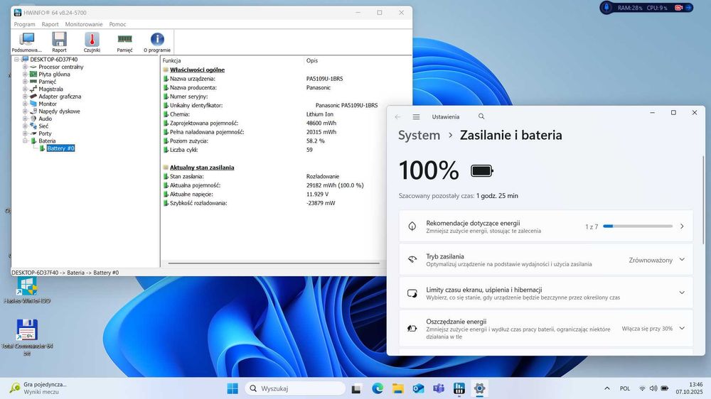Click the 48600 mWh designed capacity value
711x399 pixels.
point(321,124)
